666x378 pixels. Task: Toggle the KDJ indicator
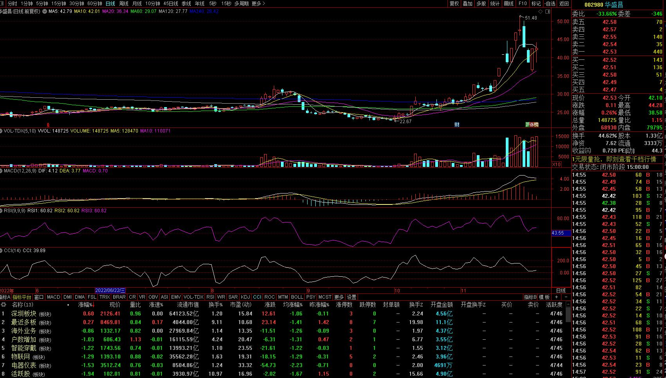(245, 297)
